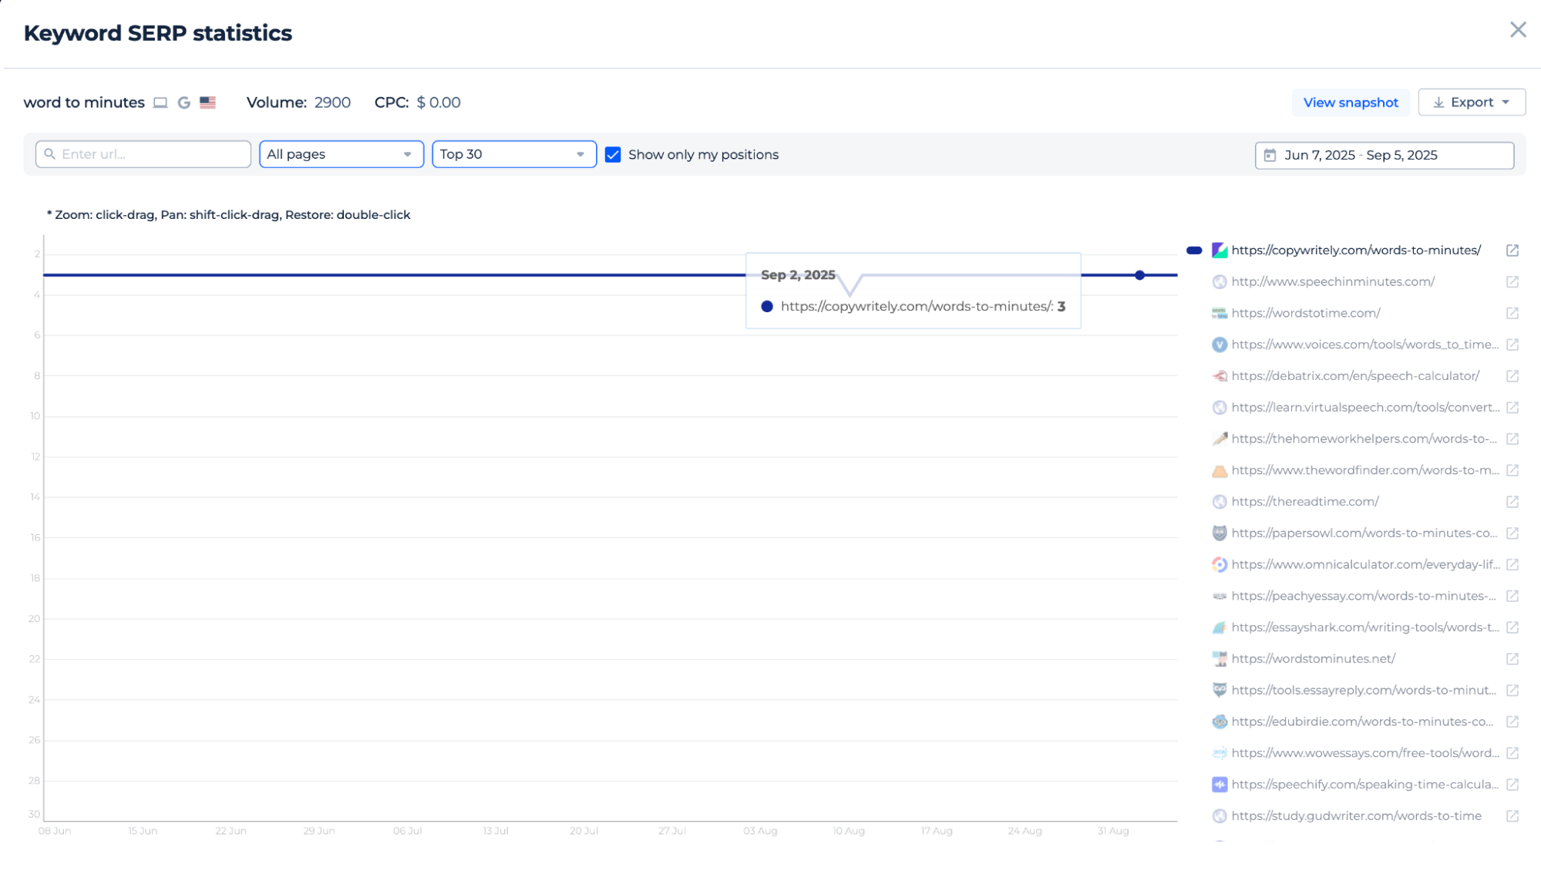Open thewordfinder.com external link icon
Viewport: 1541px width, 881px height.
[x=1512, y=471]
